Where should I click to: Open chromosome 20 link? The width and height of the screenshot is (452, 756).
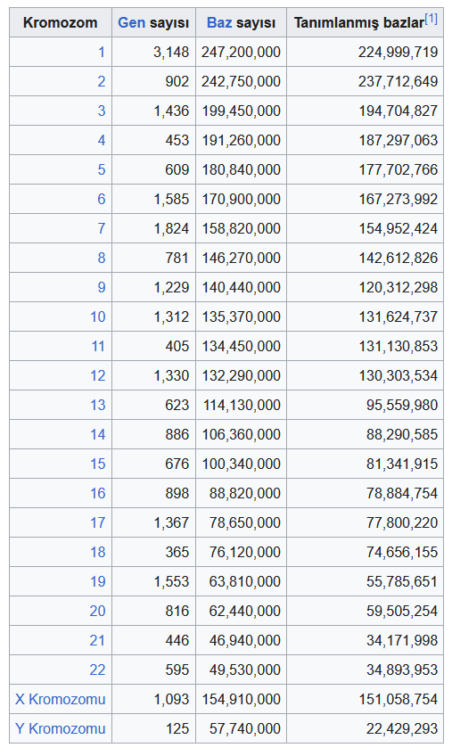[97, 611]
